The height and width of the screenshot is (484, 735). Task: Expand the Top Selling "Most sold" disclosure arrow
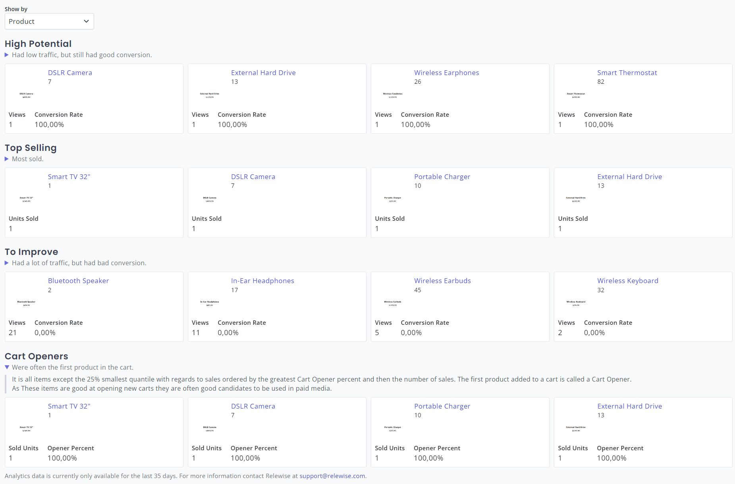click(x=6, y=159)
